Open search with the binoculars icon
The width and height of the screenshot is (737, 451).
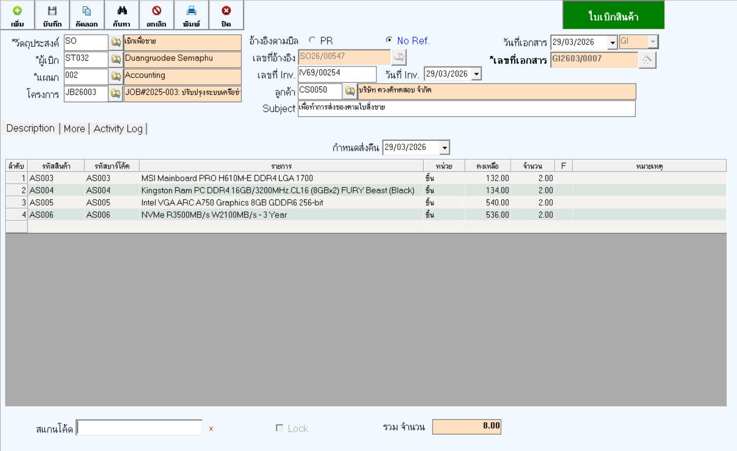pyautogui.click(x=122, y=15)
